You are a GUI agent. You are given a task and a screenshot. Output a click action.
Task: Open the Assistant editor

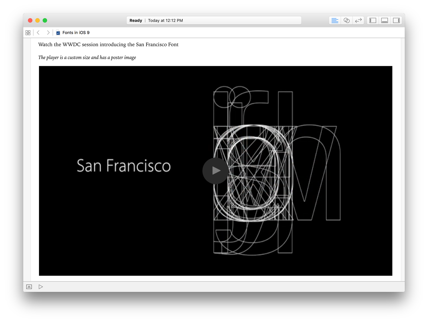click(346, 20)
